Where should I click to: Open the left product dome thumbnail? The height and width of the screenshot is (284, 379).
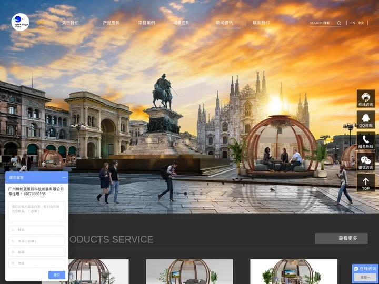click(x=98, y=272)
